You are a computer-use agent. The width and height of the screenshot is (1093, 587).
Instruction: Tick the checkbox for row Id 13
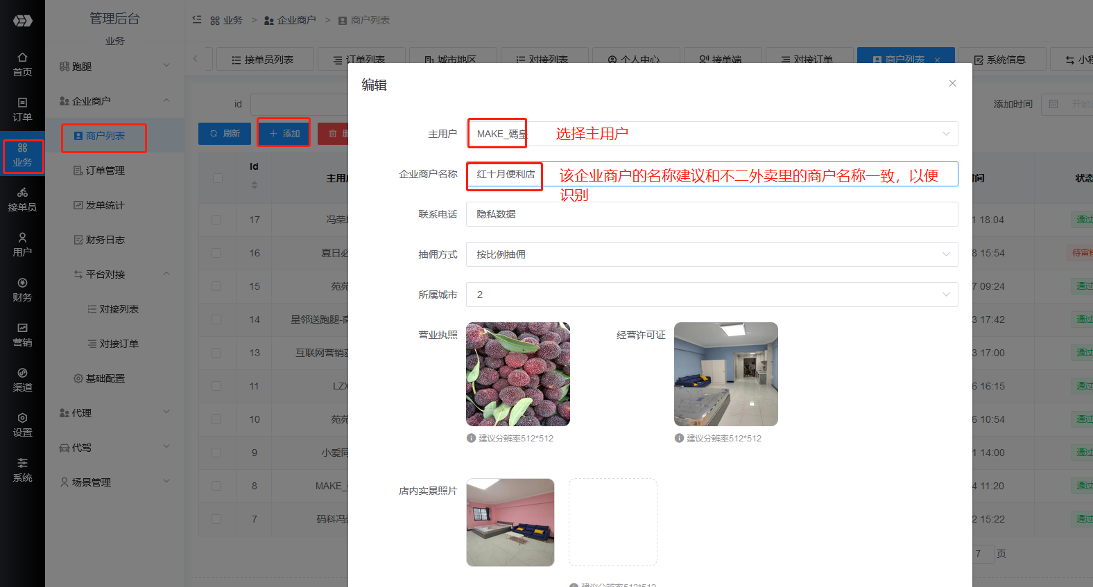tap(216, 353)
